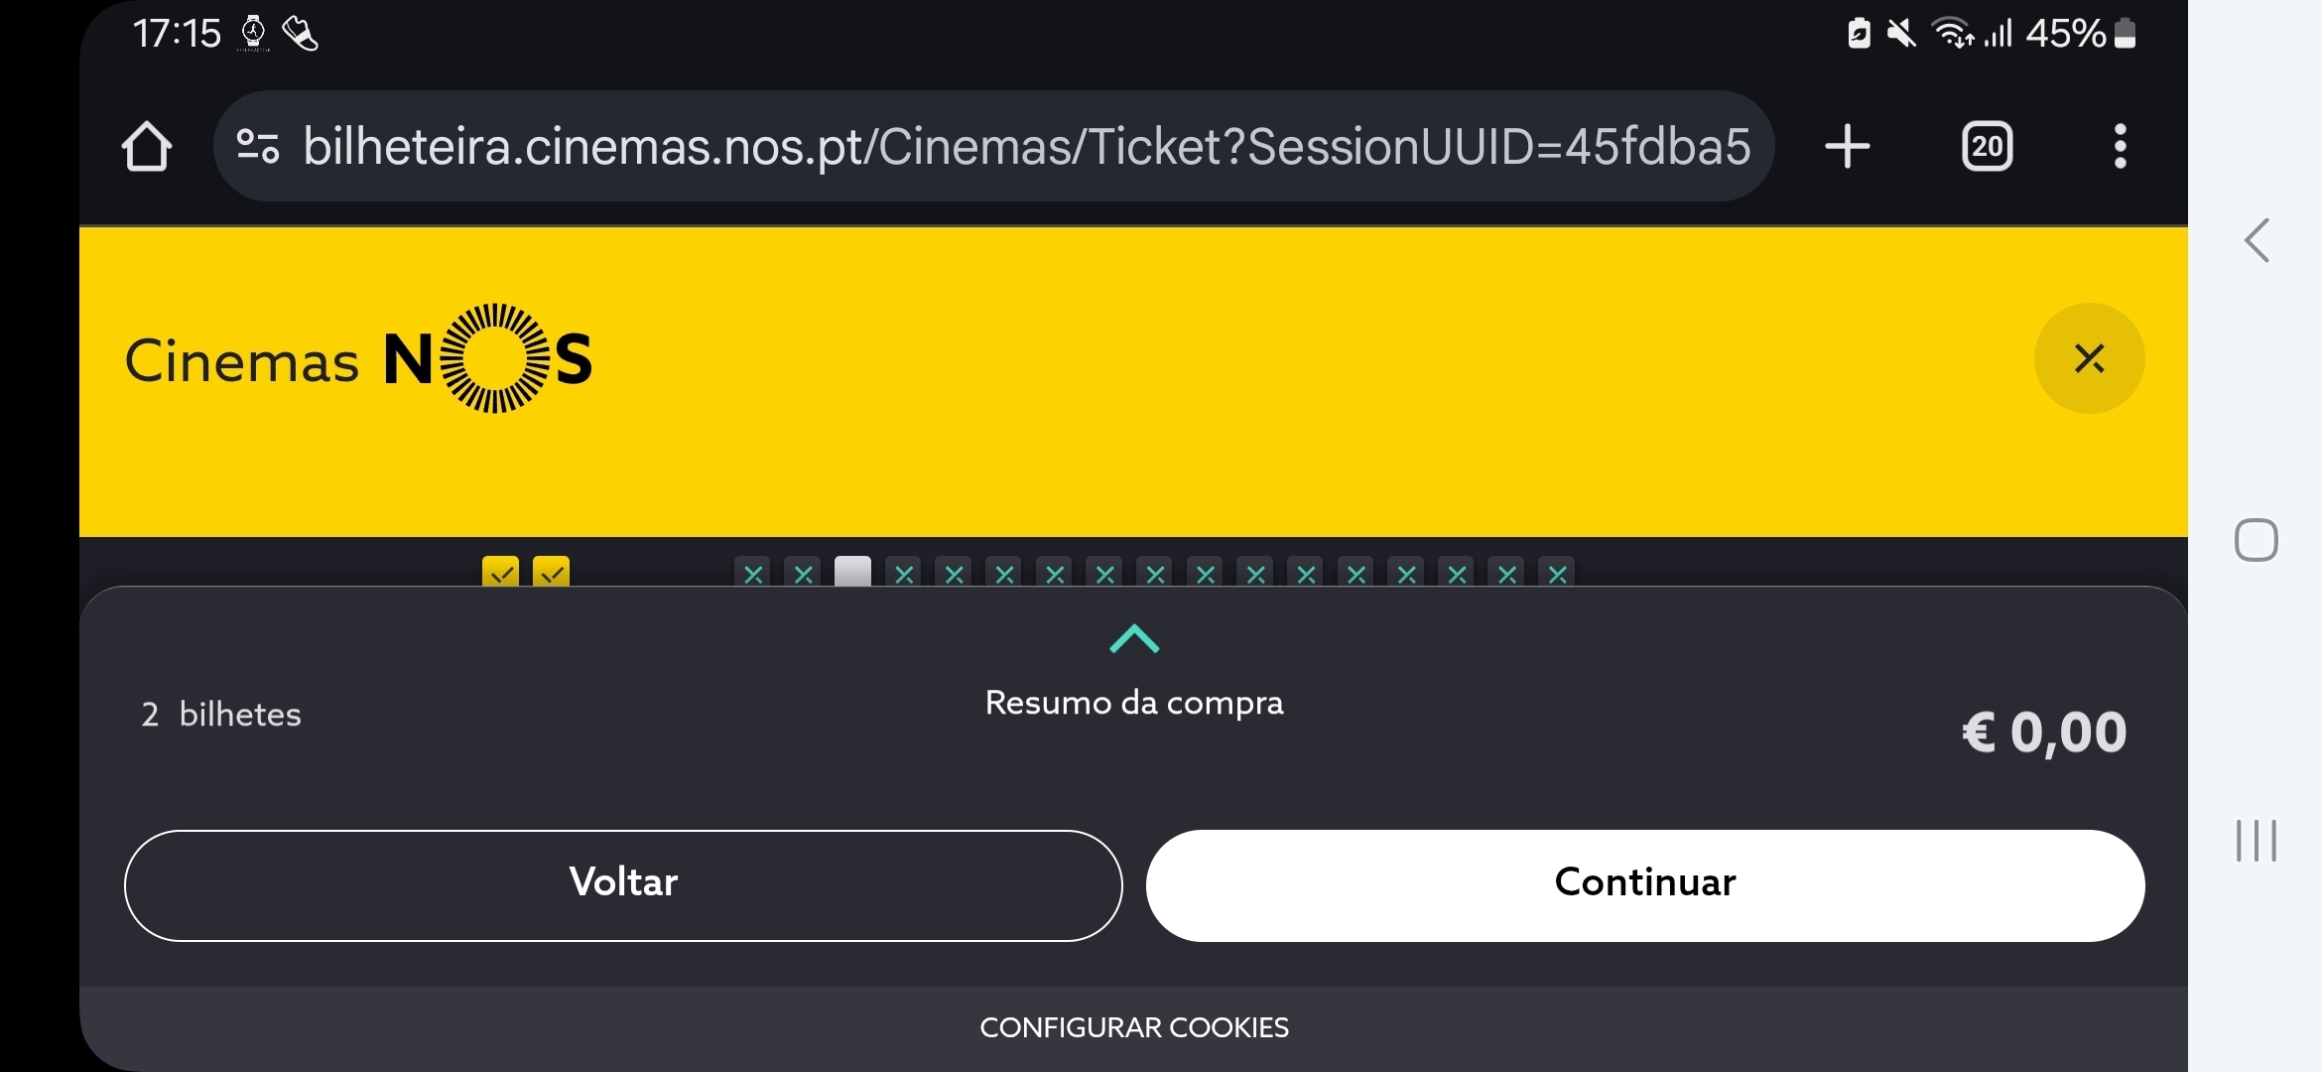Screen dimensions: 2322x1072
Task: Open the browser three-dot menu
Action: [x=2120, y=147]
